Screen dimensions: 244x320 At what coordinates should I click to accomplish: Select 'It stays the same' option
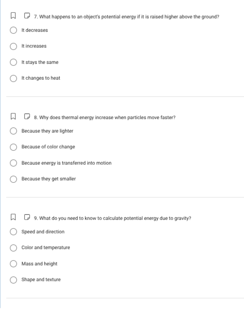pos(13,62)
